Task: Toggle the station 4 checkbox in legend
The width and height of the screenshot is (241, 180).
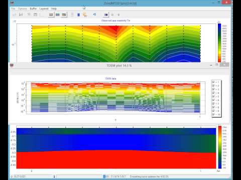Action: coord(213,93)
